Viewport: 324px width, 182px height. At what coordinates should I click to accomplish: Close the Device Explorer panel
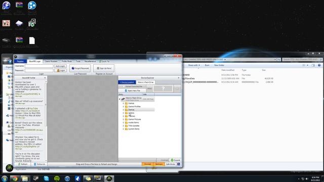(179, 78)
